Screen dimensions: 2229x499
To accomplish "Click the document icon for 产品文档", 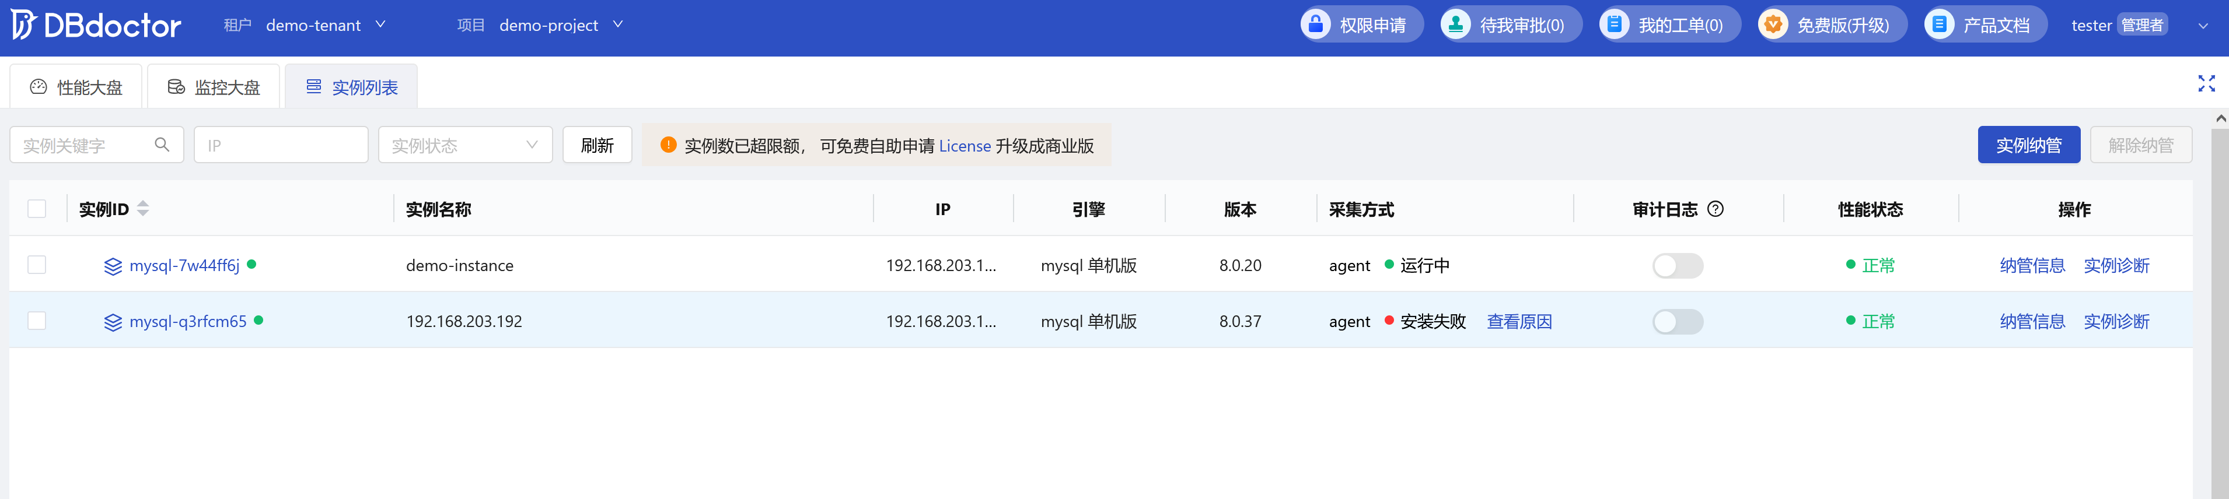I will click(1939, 24).
